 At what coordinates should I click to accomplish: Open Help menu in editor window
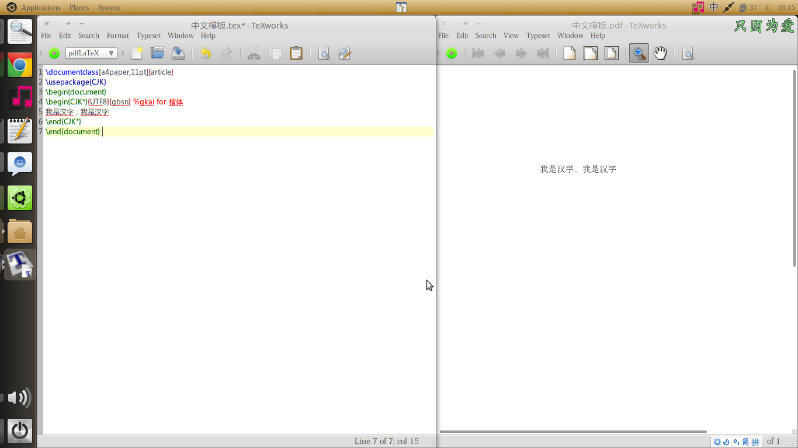click(x=208, y=36)
